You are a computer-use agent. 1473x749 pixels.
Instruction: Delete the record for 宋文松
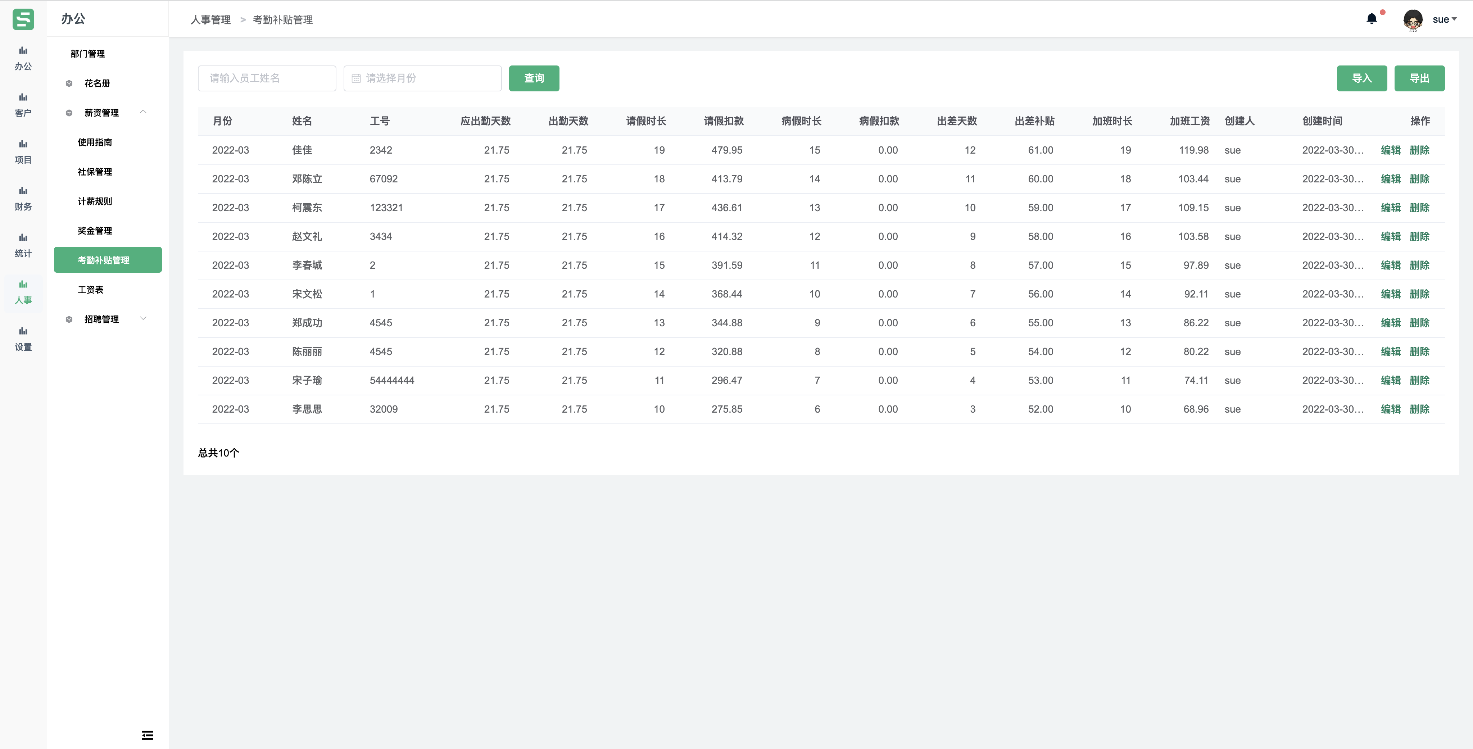(1419, 294)
